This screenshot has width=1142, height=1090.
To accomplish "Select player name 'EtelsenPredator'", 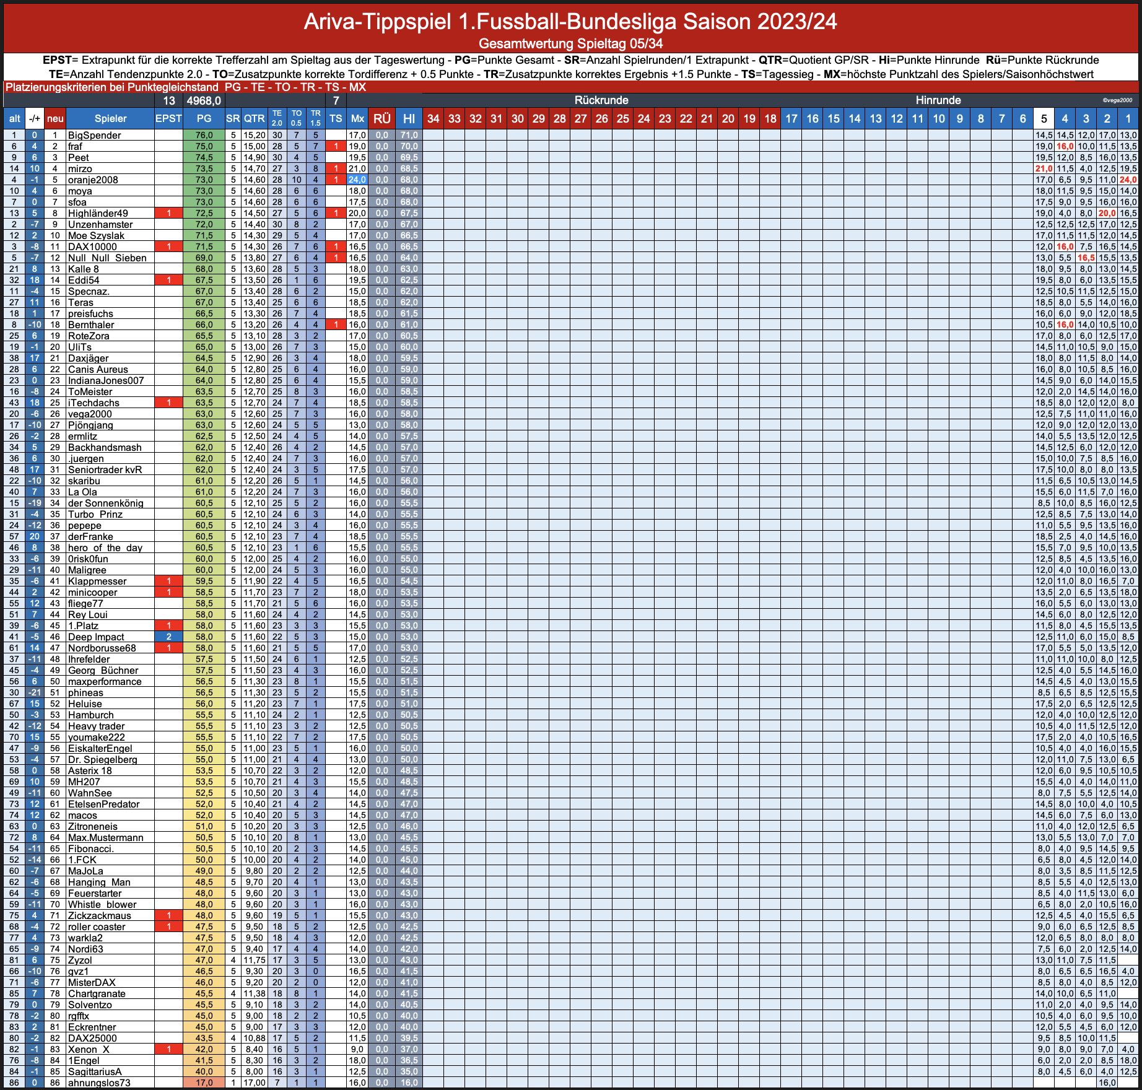I will pyautogui.click(x=103, y=804).
